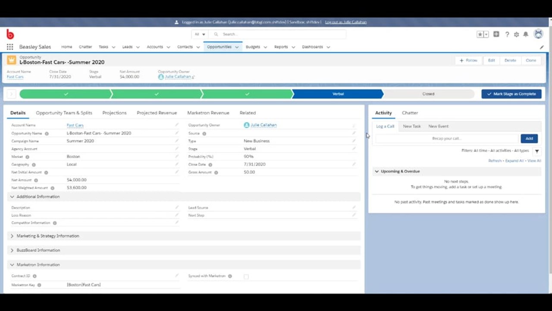Click the pencil next to Next Step
The height and width of the screenshot is (311, 552).
click(x=354, y=215)
